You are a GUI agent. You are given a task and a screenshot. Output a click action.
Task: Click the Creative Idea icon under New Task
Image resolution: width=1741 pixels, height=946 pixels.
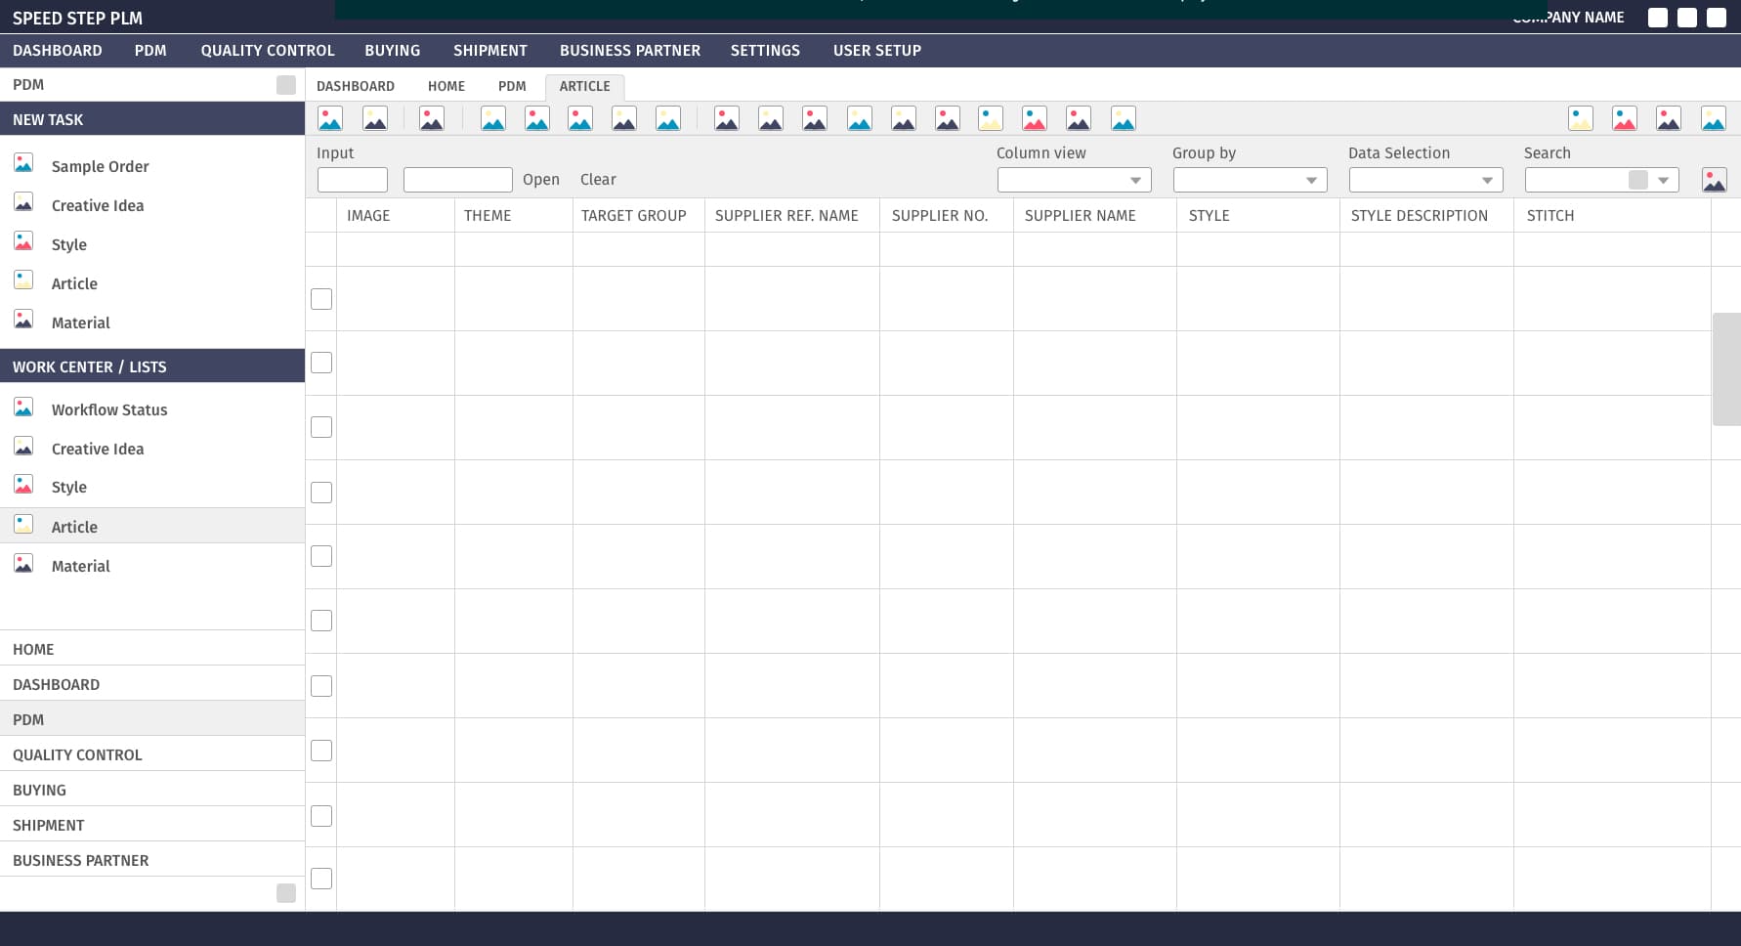23,202
